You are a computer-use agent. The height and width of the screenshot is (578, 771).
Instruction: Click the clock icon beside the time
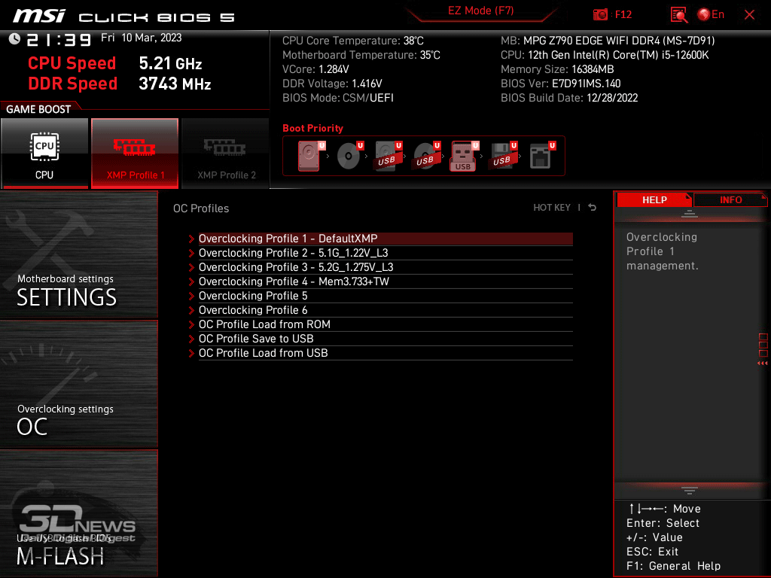tap(14, 38)
